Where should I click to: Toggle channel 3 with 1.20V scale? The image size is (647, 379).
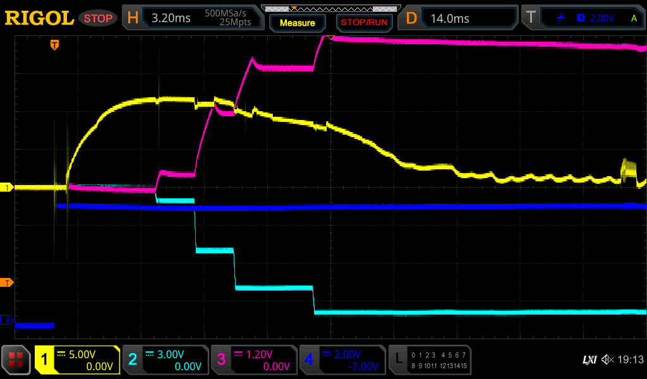click(x=254, y=360)
